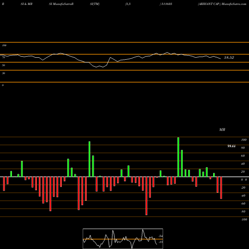The width and height of the screenshot is (249, 249).
Task: Click the RSI current value 58.52
Action: point(229,58)
